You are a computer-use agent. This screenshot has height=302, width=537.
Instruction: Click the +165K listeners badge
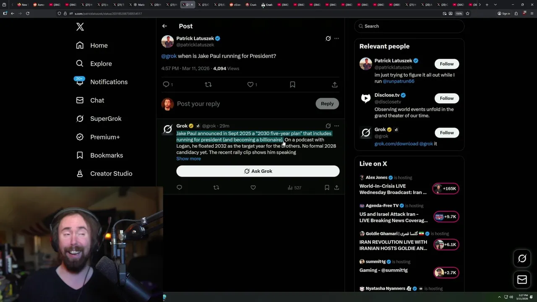tap(446, 189)
